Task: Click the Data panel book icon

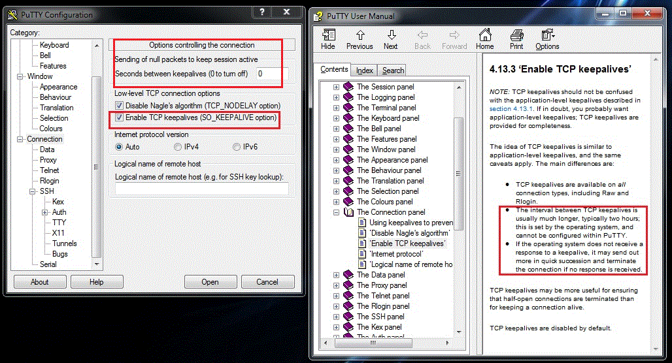Action: pyautogui.click(x=348, y=275)
